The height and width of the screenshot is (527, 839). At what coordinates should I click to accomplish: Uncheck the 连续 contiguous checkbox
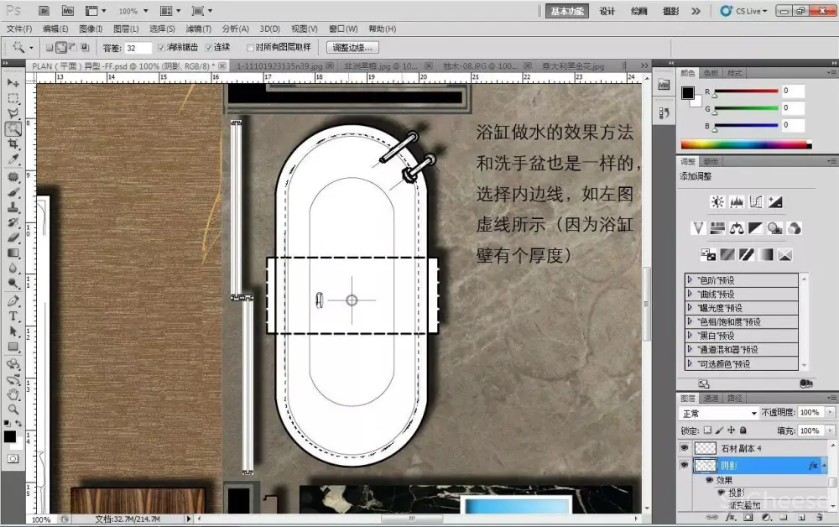tap(209, 48)
